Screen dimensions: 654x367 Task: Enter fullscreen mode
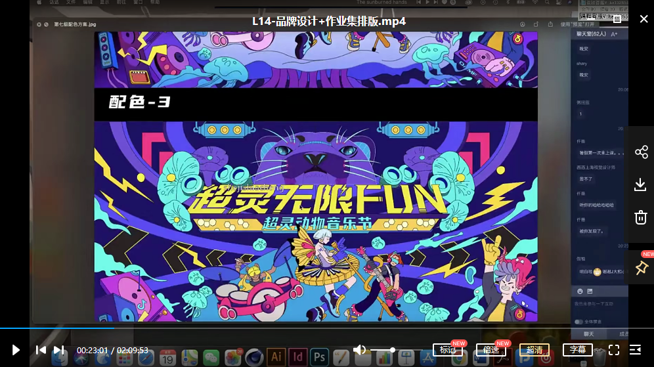tap(614, 350)
